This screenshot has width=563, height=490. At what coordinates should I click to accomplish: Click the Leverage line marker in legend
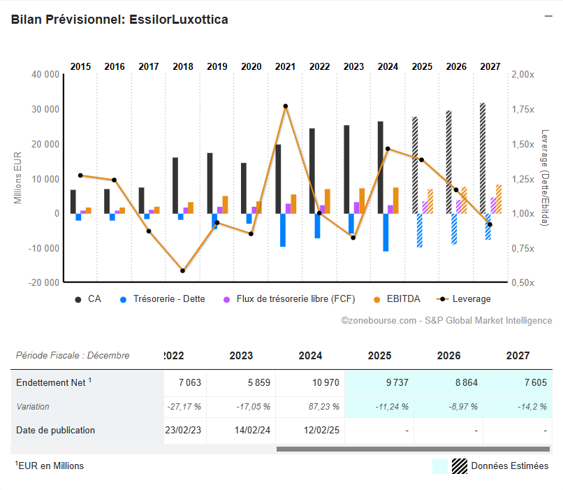(x=442, y=299)
